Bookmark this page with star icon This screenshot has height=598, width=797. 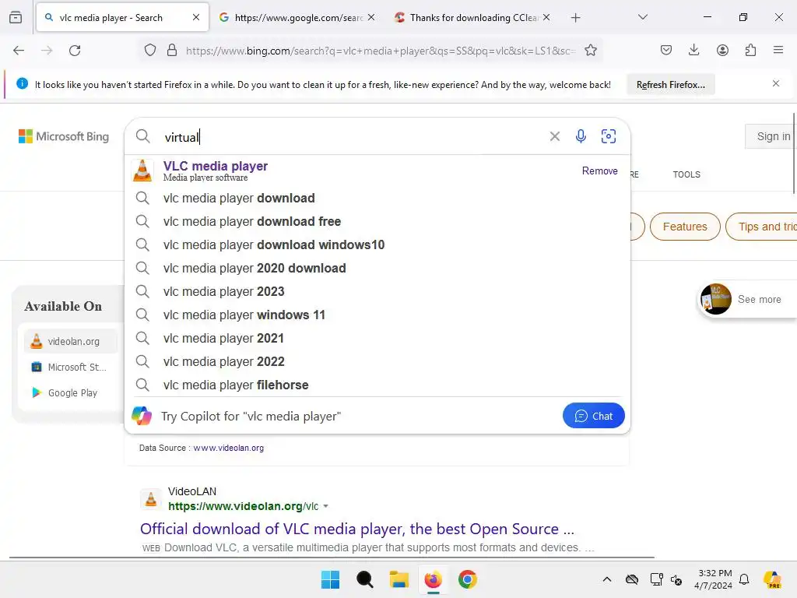tap(590, 51)
